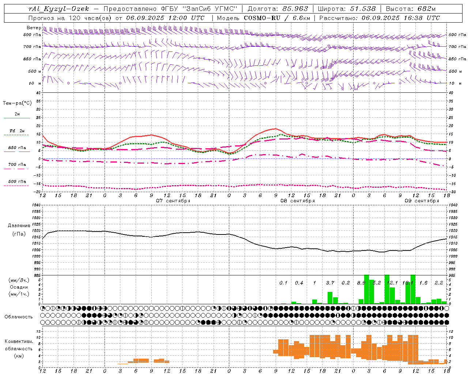The image size is (468, 374).
Task: Select the model label COSMO-RU / 6.6км
Action: point(277,18)
